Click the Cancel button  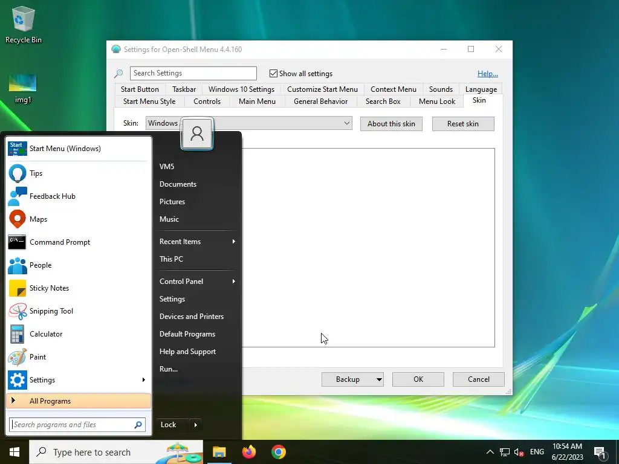tap(479, 379)
